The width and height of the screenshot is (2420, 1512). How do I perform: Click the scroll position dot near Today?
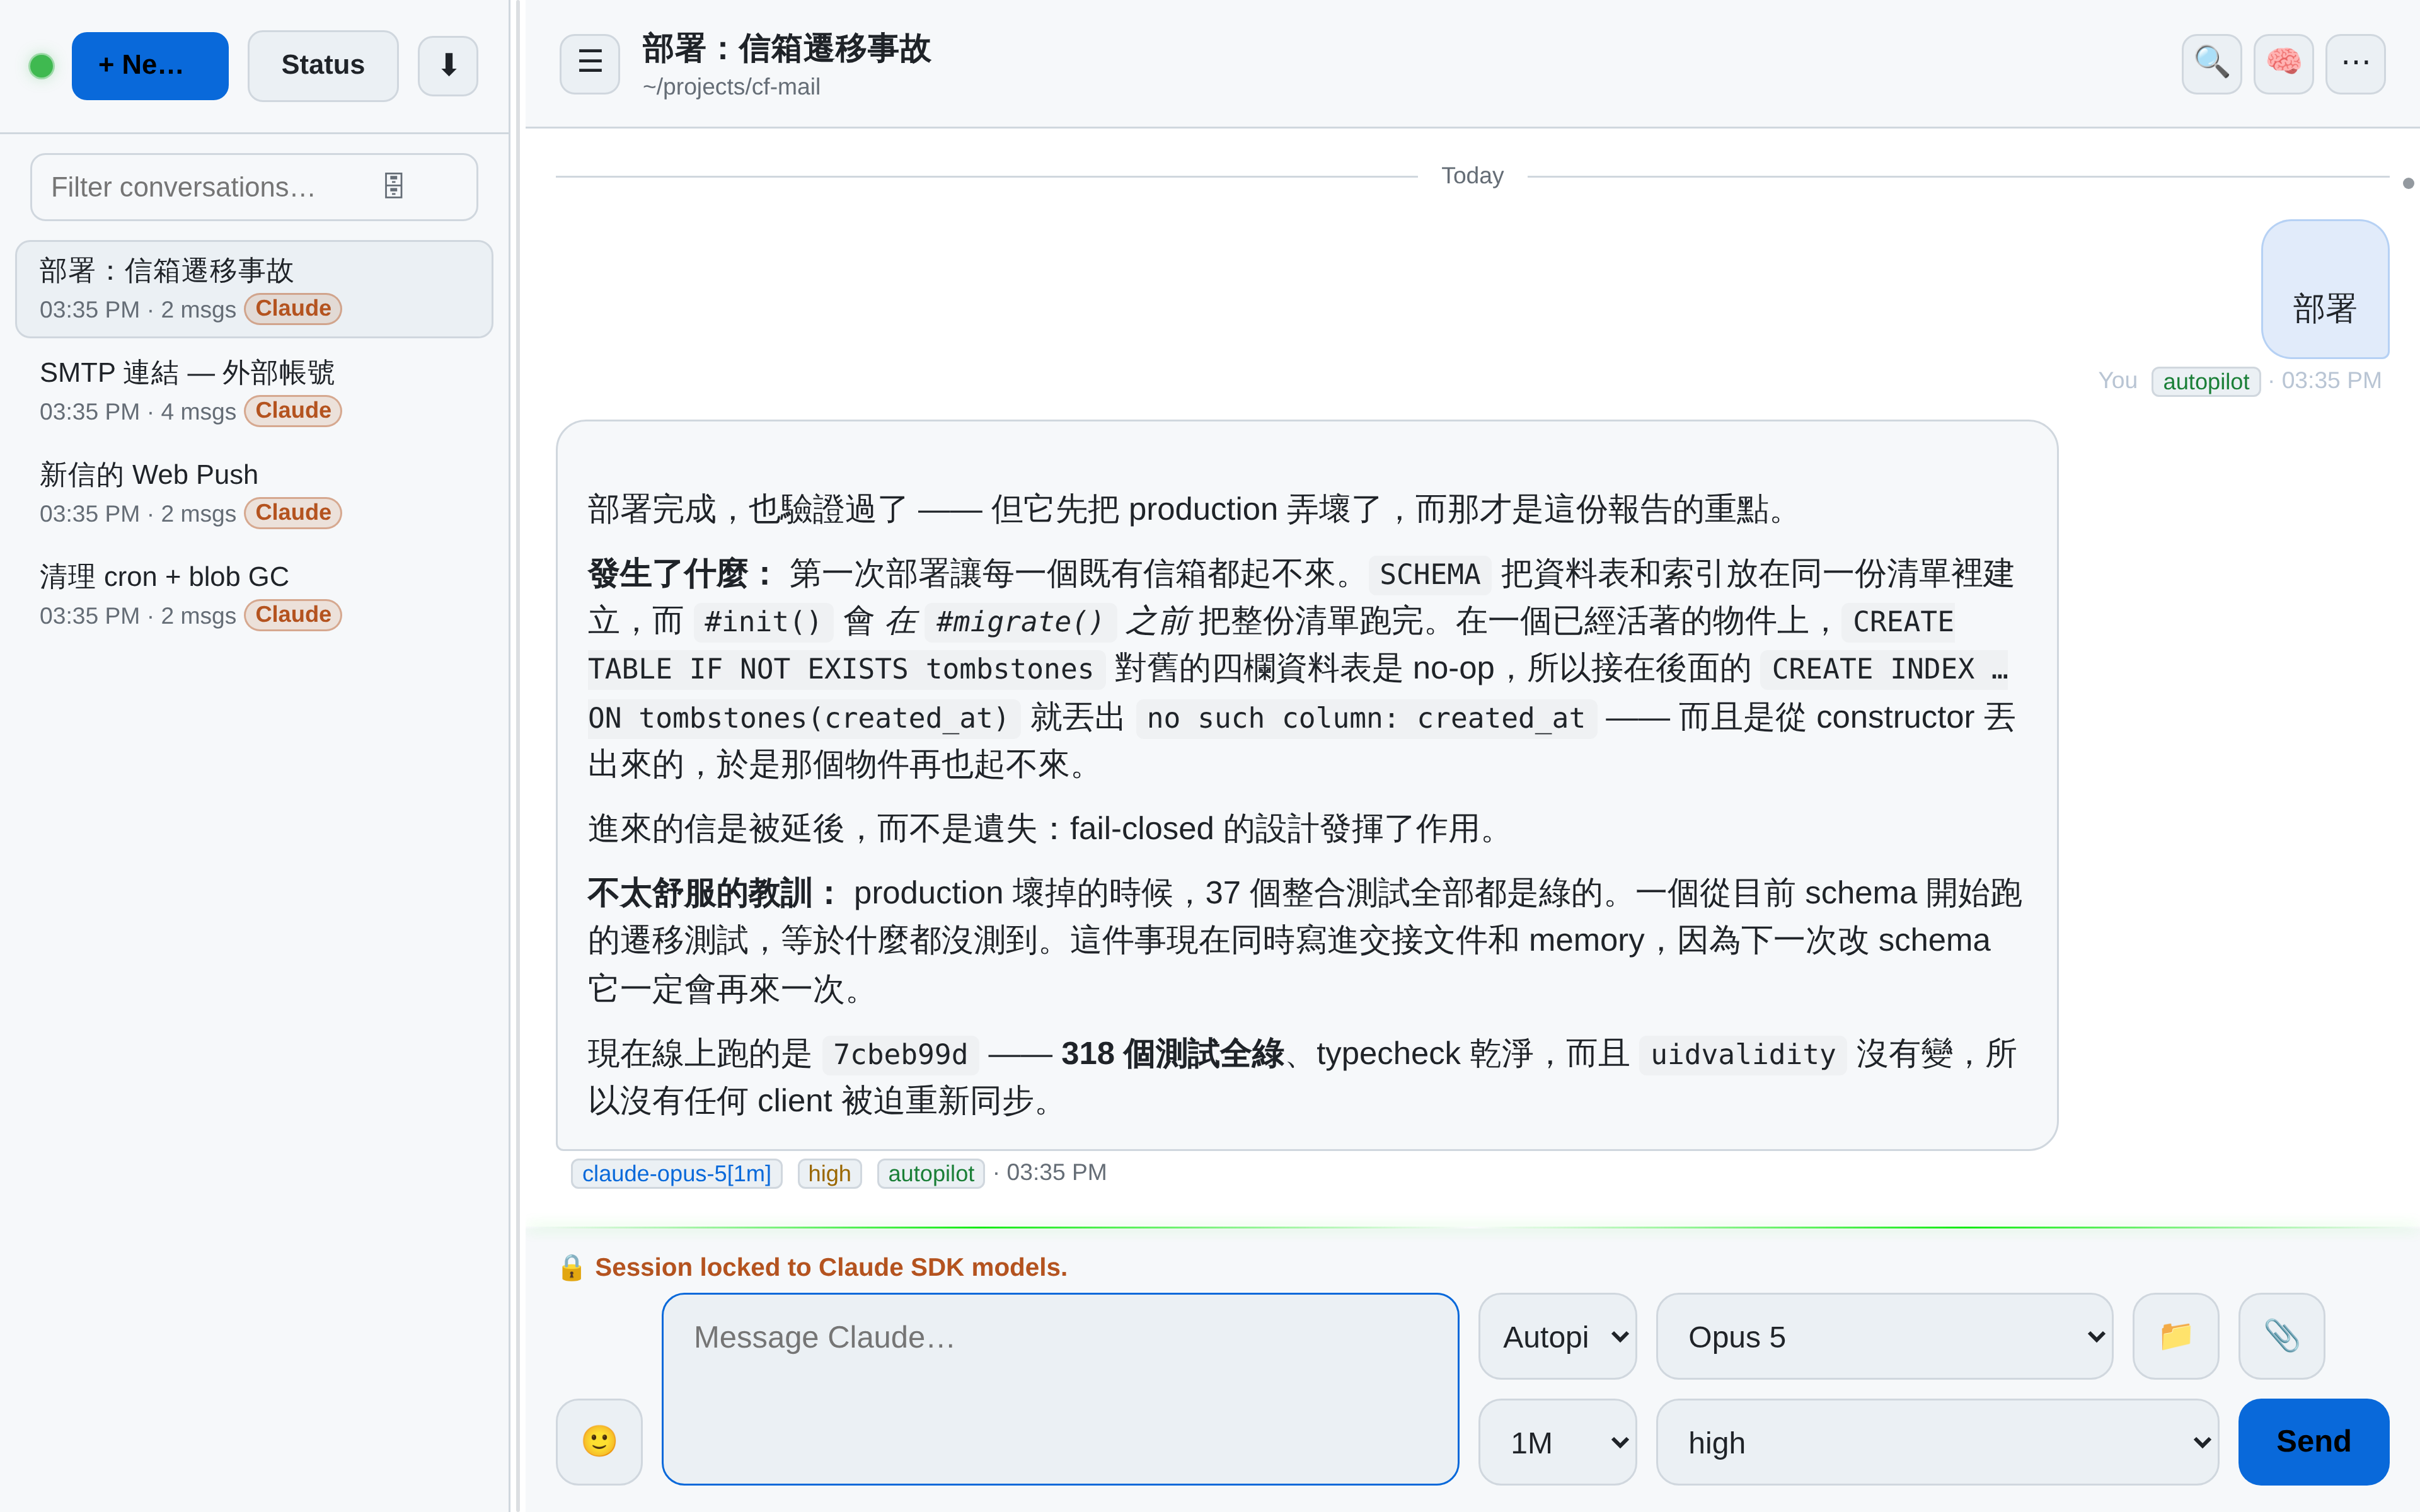[x=2408, y=183]
